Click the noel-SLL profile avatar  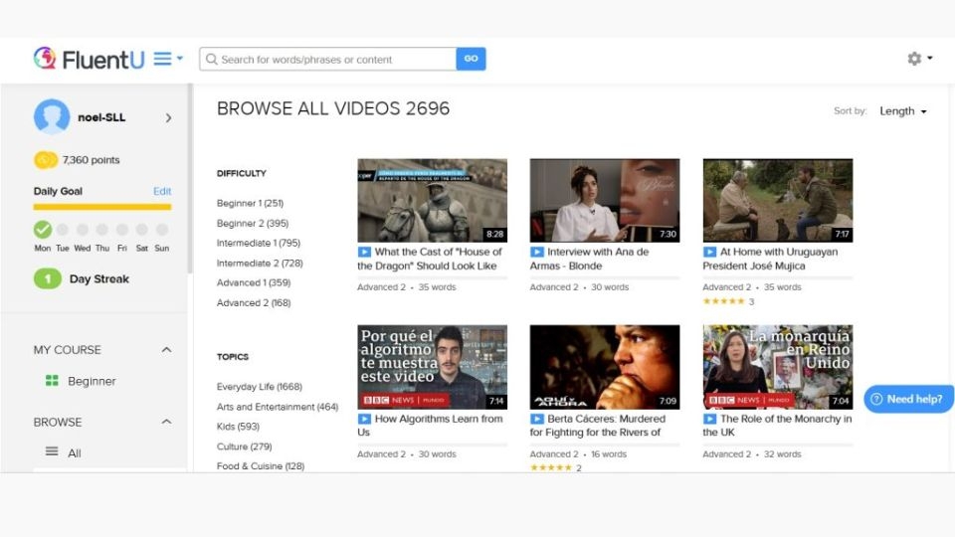click(52, 117)
